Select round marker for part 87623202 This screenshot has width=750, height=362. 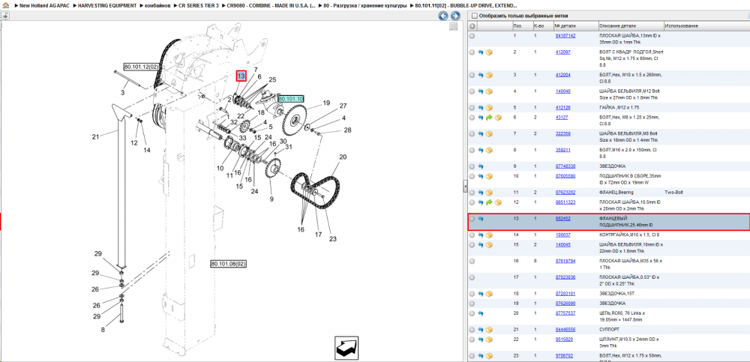(472, 192)
